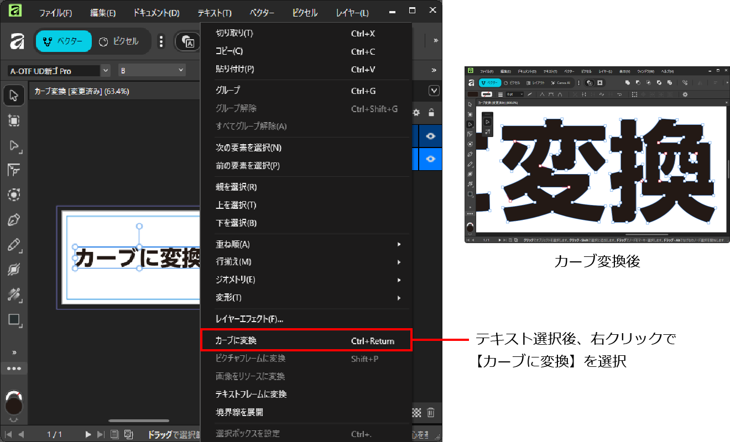Screen dimensions: 730x442
Task: Click the lock icon in layers panel
Action: pyautogui.click(x=431, y=113)
